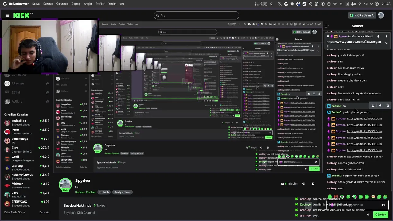Open Bluetooth tray icon

341,4
